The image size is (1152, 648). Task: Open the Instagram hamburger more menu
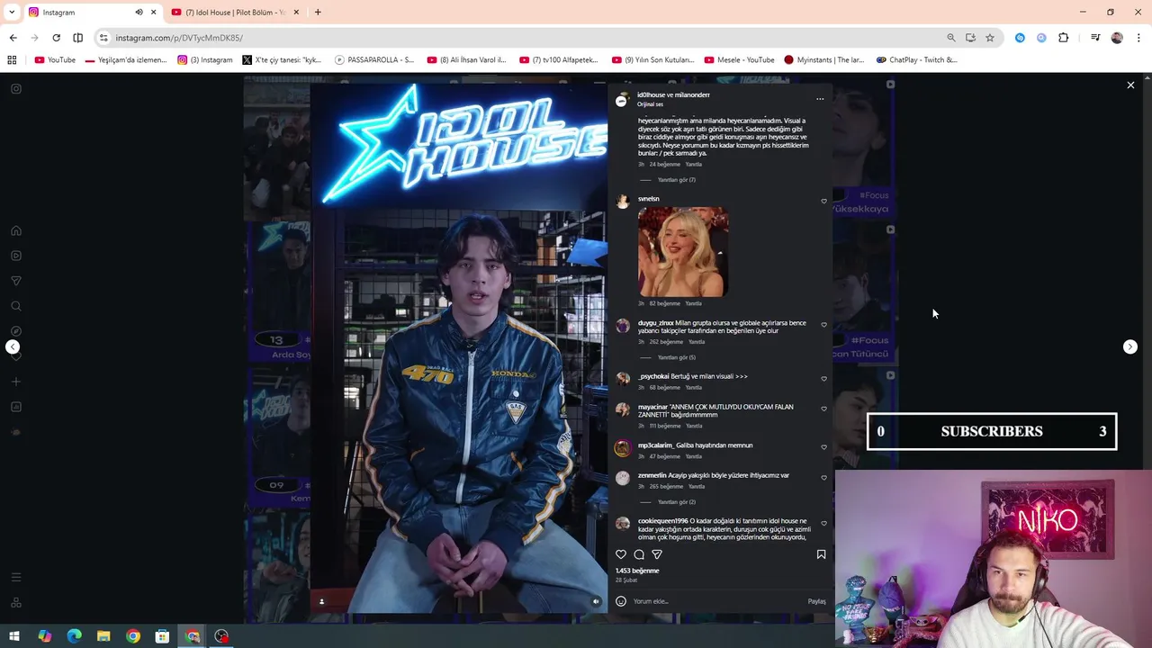coord(16,577)
